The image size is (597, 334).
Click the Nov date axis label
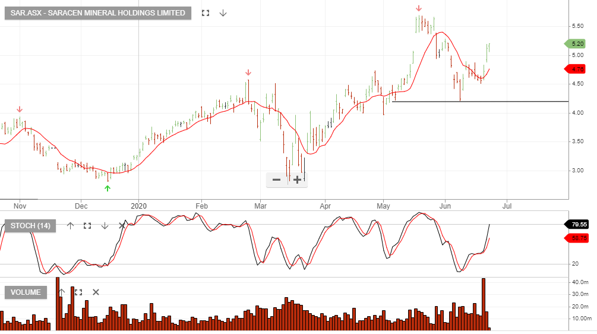tap(20, 206)
